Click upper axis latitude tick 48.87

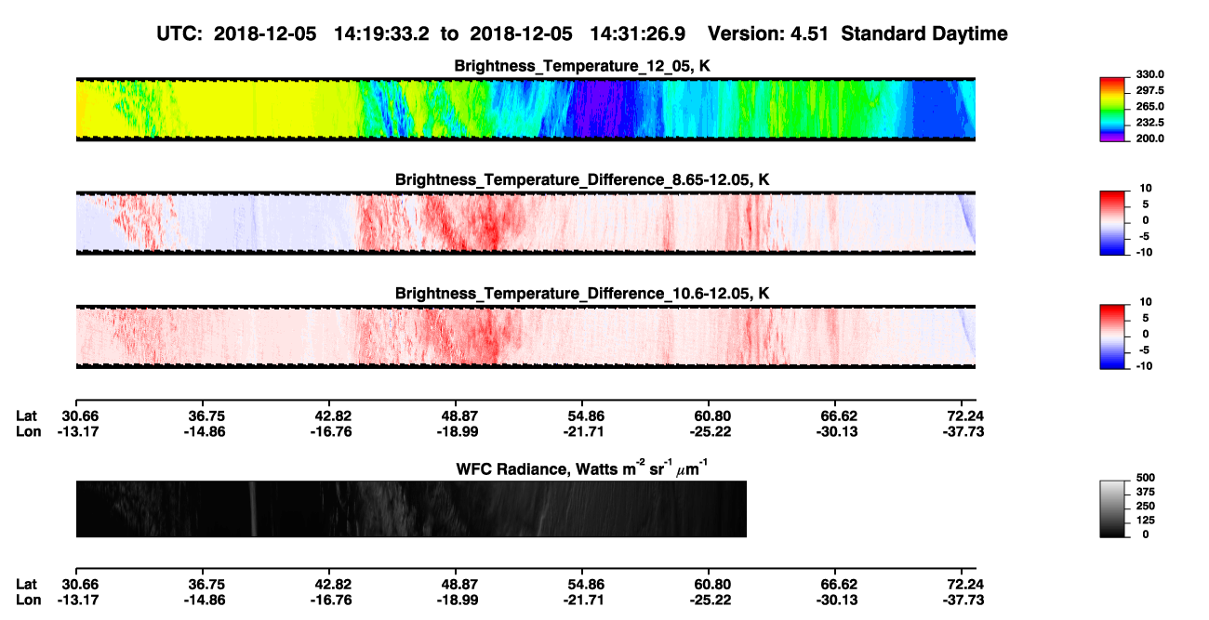(x=460, y=416)
